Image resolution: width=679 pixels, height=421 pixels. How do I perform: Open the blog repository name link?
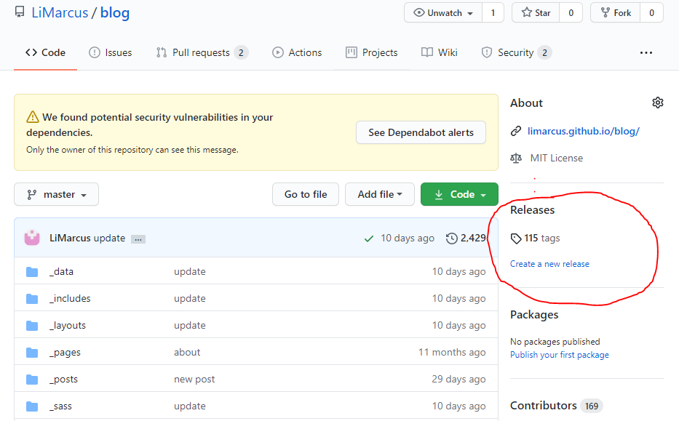pos(115,12)
